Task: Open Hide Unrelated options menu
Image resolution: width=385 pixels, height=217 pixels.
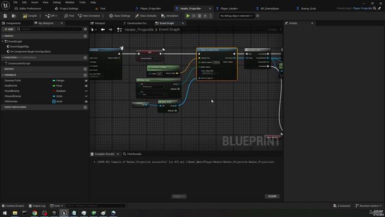Action: coord(103,16)
